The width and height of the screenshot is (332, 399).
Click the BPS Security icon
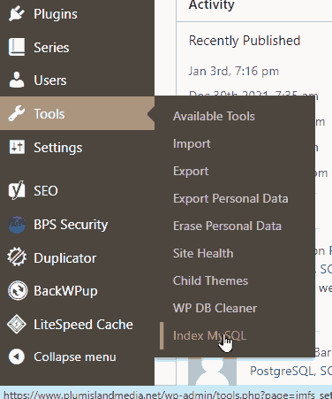point(17,225)
